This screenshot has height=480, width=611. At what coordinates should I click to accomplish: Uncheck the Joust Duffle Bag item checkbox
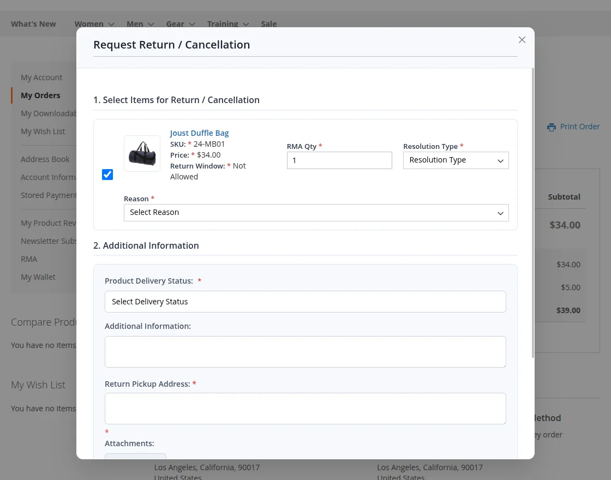(x=107, y=175)
